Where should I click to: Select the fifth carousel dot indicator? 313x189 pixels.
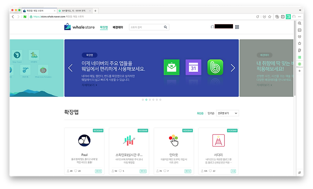tap(156, 100)
